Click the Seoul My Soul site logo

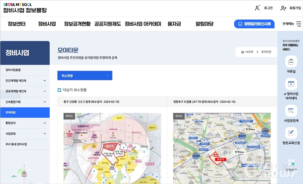[25, 8]
